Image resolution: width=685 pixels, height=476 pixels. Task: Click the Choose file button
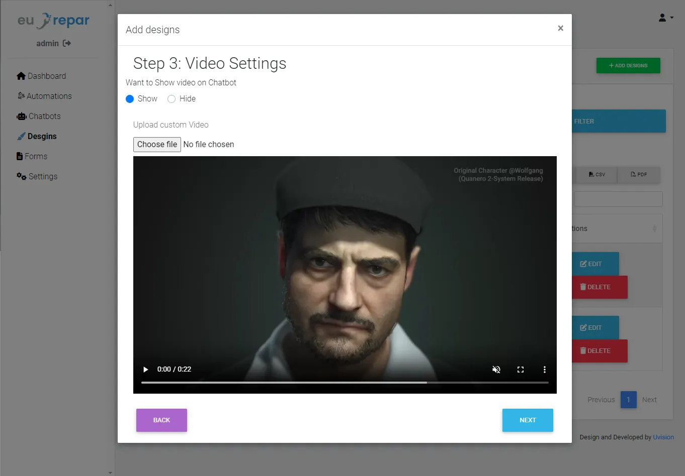[x=157, y=145]
